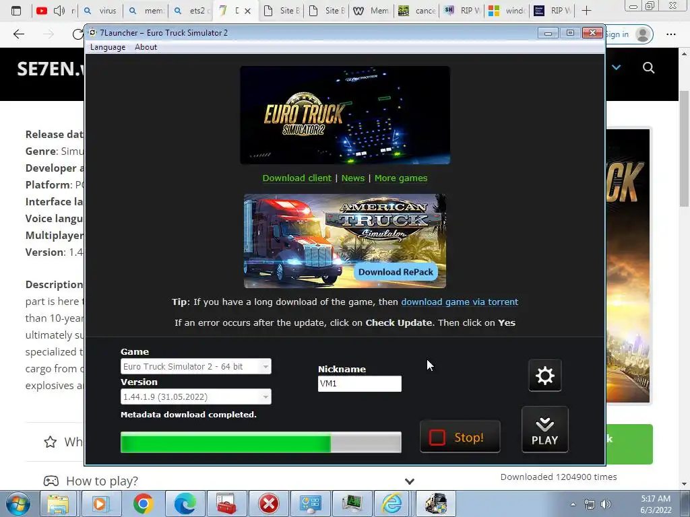
Task: Click the website search magnifier icon
Action: click(648, 68)
